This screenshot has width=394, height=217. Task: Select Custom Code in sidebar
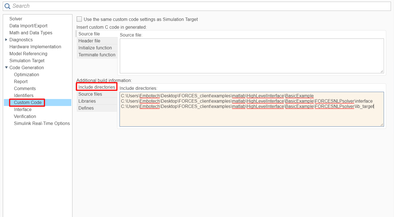click(x=28, y=102)
